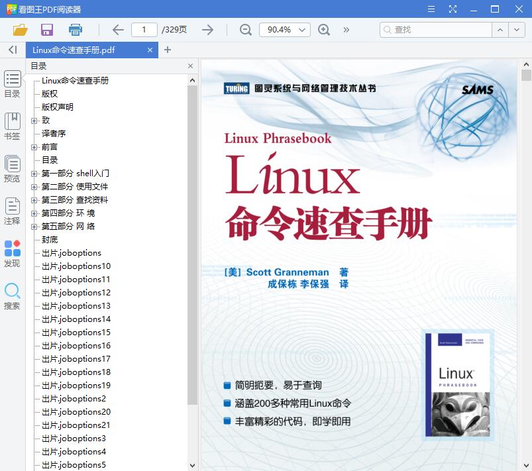Close the Linux命令速查手册.pdf tab
Screen dimensions: 532x471
pos(150,50)
